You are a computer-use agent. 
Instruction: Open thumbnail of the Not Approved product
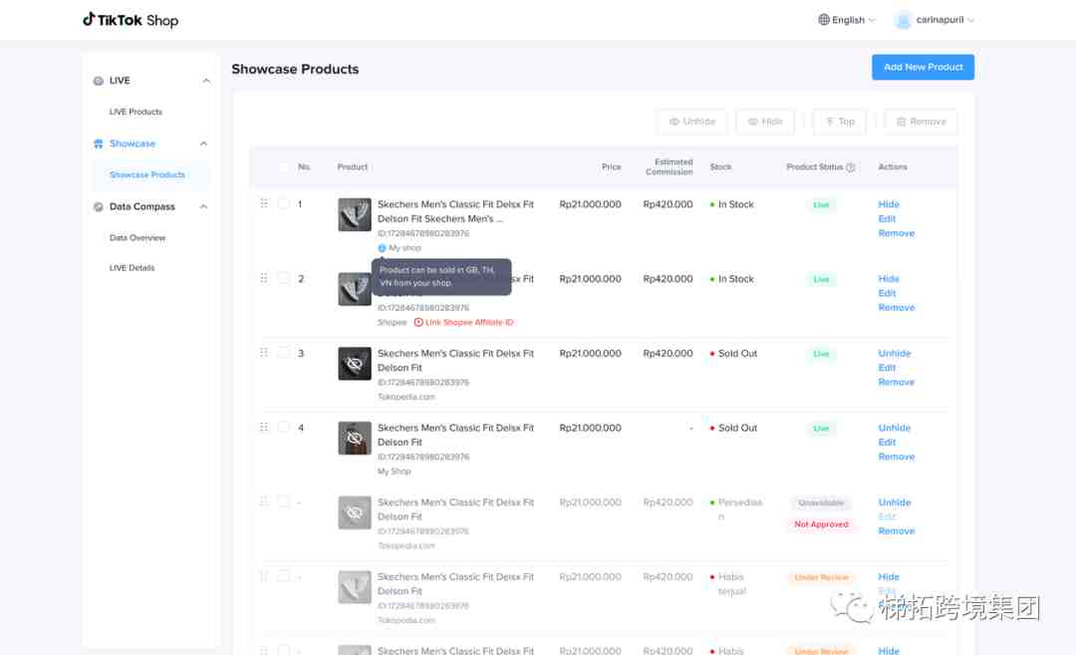tap(355, 512)
